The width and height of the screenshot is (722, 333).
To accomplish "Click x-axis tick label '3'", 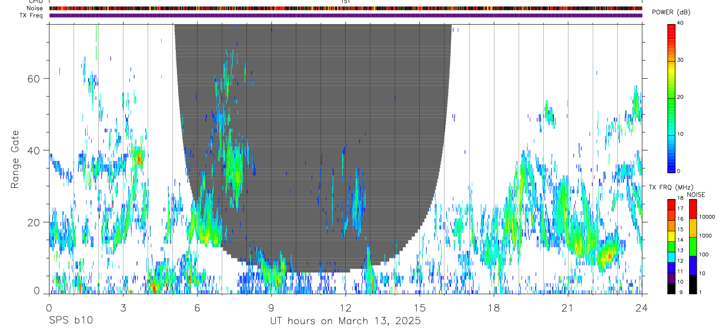I will [x=123, y=307].
